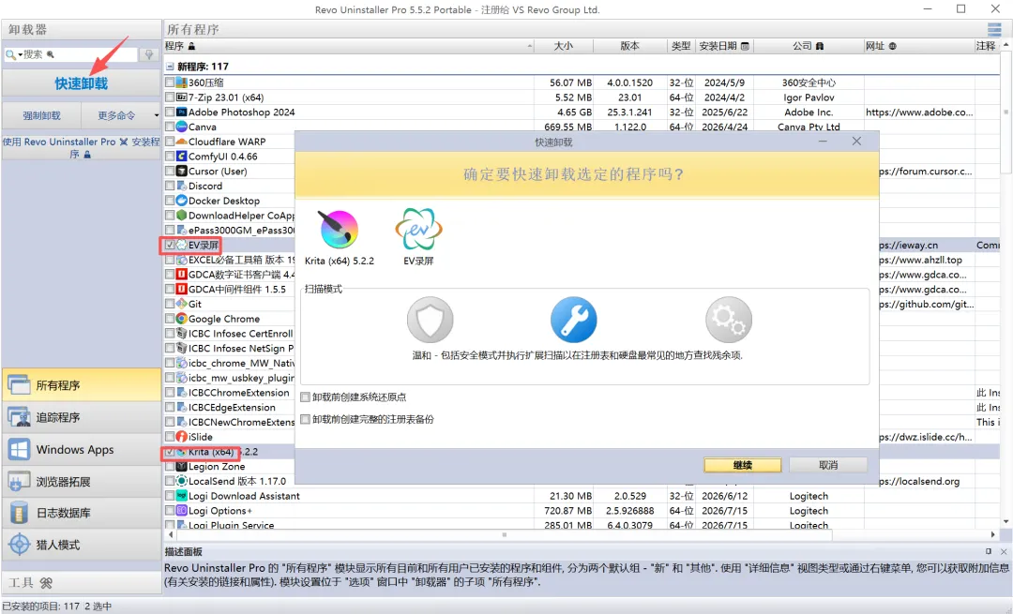Click the 360压缩 program icon
Image resolution: width=1013 pixels, height=614 pixels.
182,82
